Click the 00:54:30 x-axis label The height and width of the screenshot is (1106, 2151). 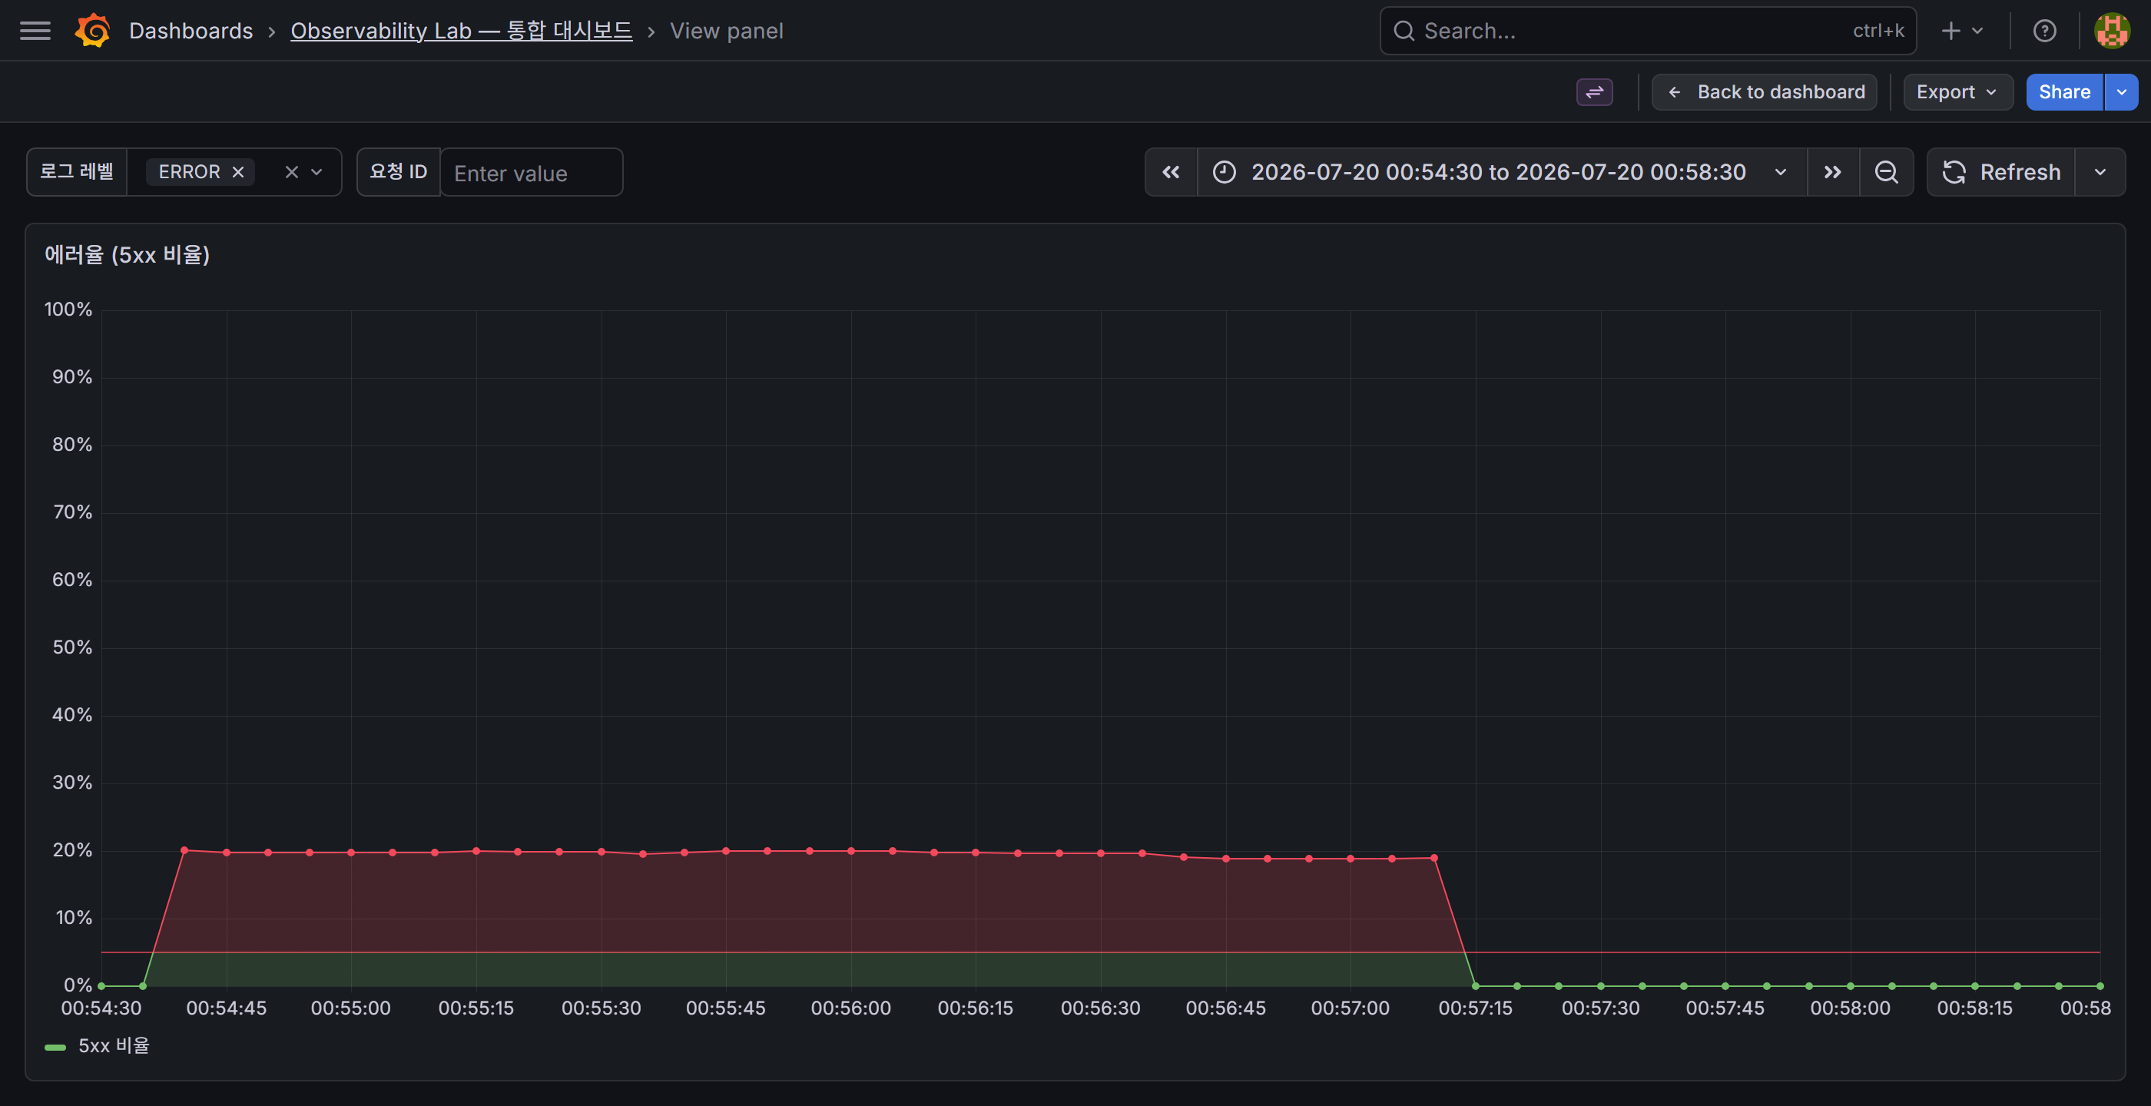point(101,1008)
